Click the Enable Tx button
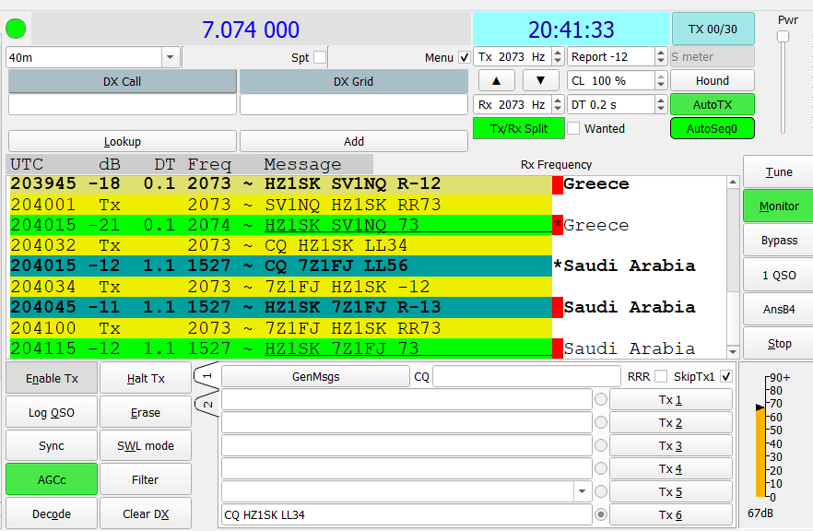 tap(52, 378)
